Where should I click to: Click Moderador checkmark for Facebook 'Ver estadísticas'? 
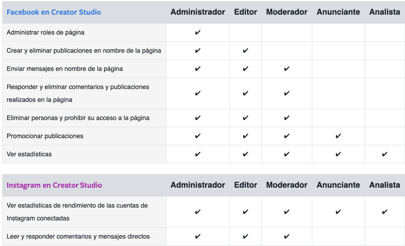[287, 154]
